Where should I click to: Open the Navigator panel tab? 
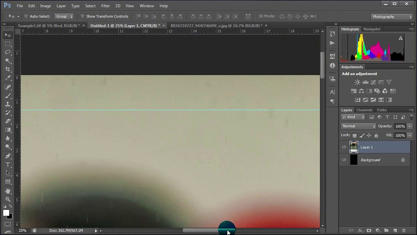coord(372,29)
